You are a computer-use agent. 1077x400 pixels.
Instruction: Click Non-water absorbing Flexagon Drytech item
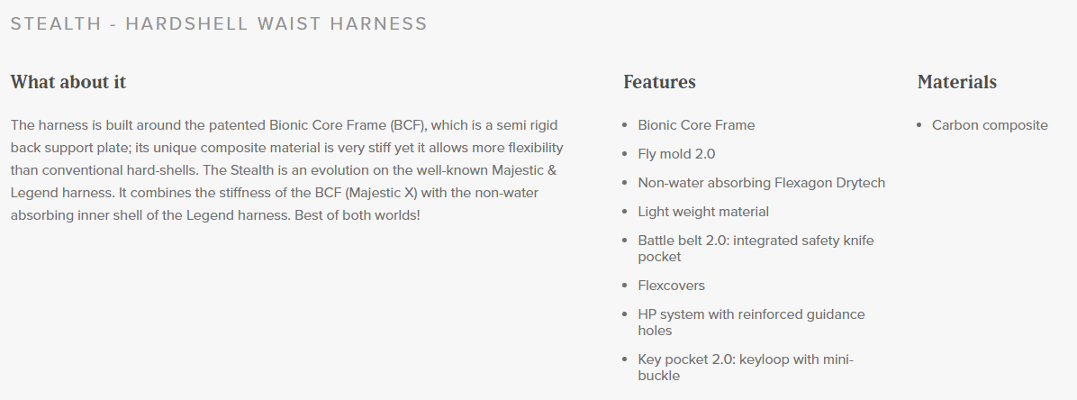pos(761,183)
